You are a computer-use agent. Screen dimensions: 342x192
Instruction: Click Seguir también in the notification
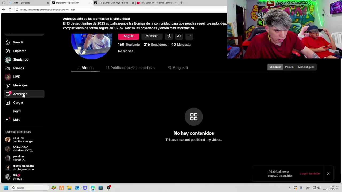[x=310, y=174]
